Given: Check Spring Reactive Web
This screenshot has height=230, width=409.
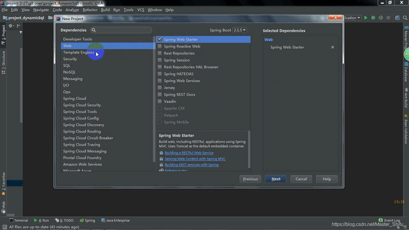Looking at the screenshot, I should point(160,46).
